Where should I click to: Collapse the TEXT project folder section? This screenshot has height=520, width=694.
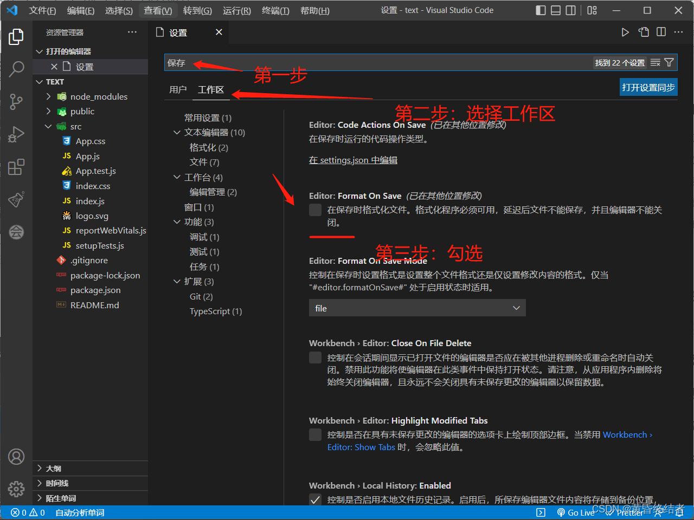(90, 82)
